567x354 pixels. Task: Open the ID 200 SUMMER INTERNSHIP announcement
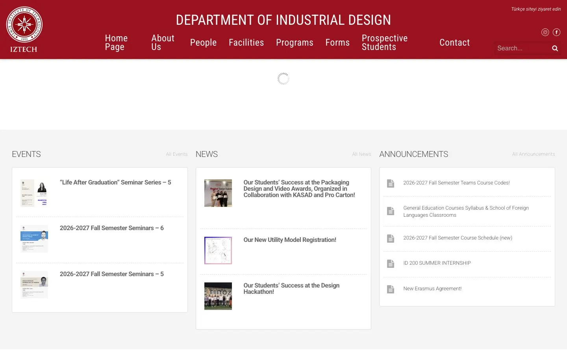coord(437,263)
